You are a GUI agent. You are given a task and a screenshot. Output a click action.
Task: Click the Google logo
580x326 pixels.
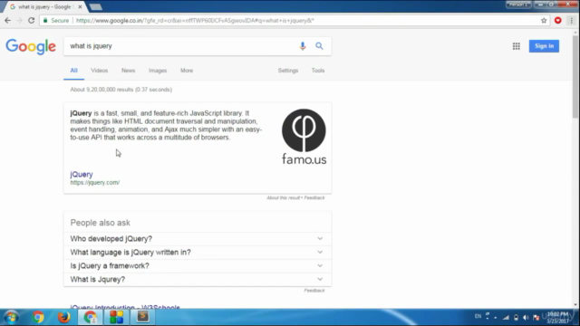(x=31, y=46)
